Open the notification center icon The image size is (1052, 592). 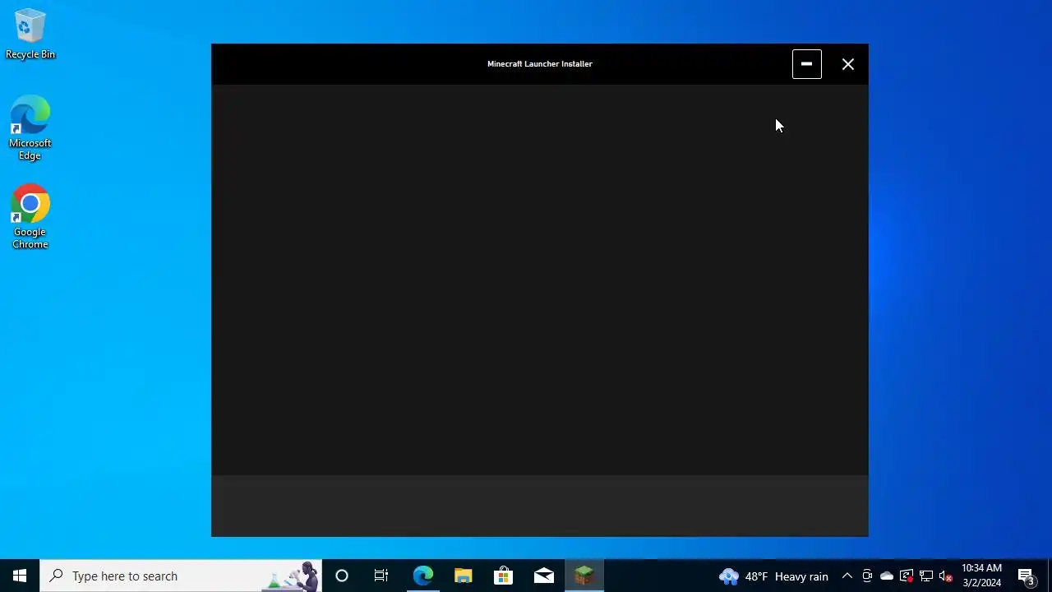click(x=1027, y=576)
